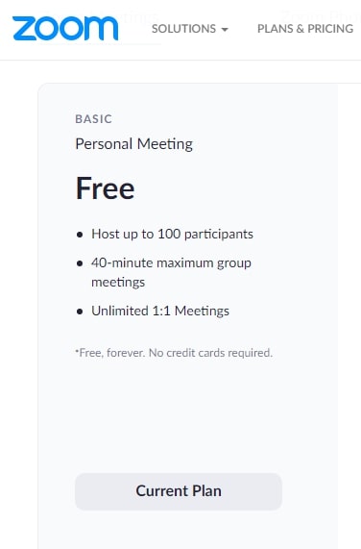
Task: Select 'Host up to 100 participants' text
Action: [172, 234]
